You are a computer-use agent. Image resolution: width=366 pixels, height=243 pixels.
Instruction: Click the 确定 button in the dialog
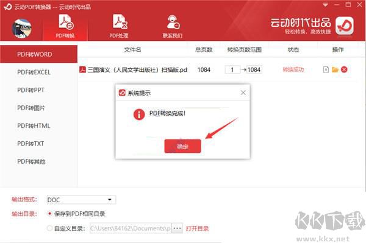coord(182,146)
